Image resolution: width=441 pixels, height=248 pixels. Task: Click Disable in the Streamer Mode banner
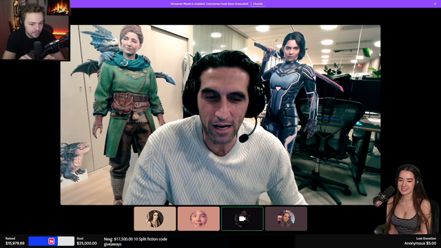(258, 3)
